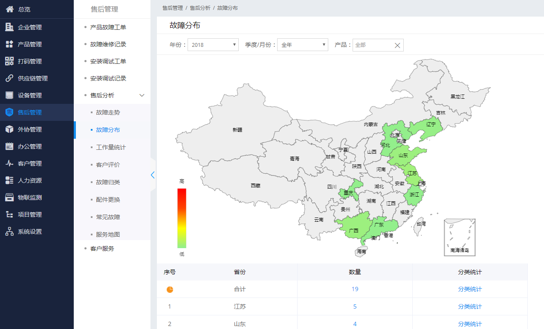Open 分类统计 link for 江苏 row
Viewport: 544px width, 329px height.
tap(470, 306)
